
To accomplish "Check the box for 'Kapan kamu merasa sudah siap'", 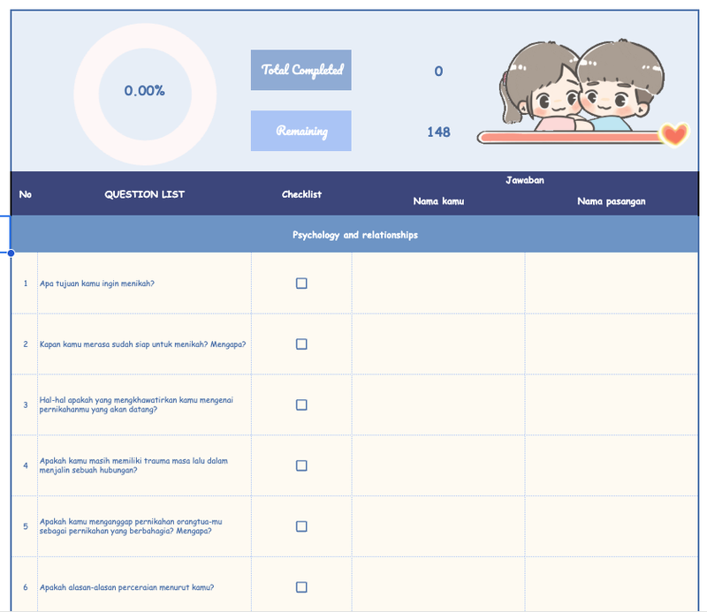I will click(x=301, y=344).
